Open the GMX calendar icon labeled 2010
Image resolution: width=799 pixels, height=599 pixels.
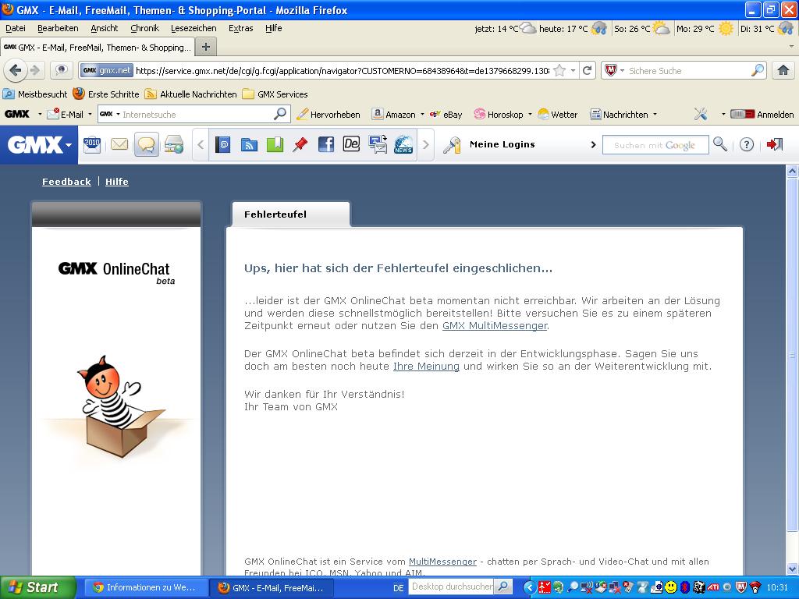coord(92,144)
